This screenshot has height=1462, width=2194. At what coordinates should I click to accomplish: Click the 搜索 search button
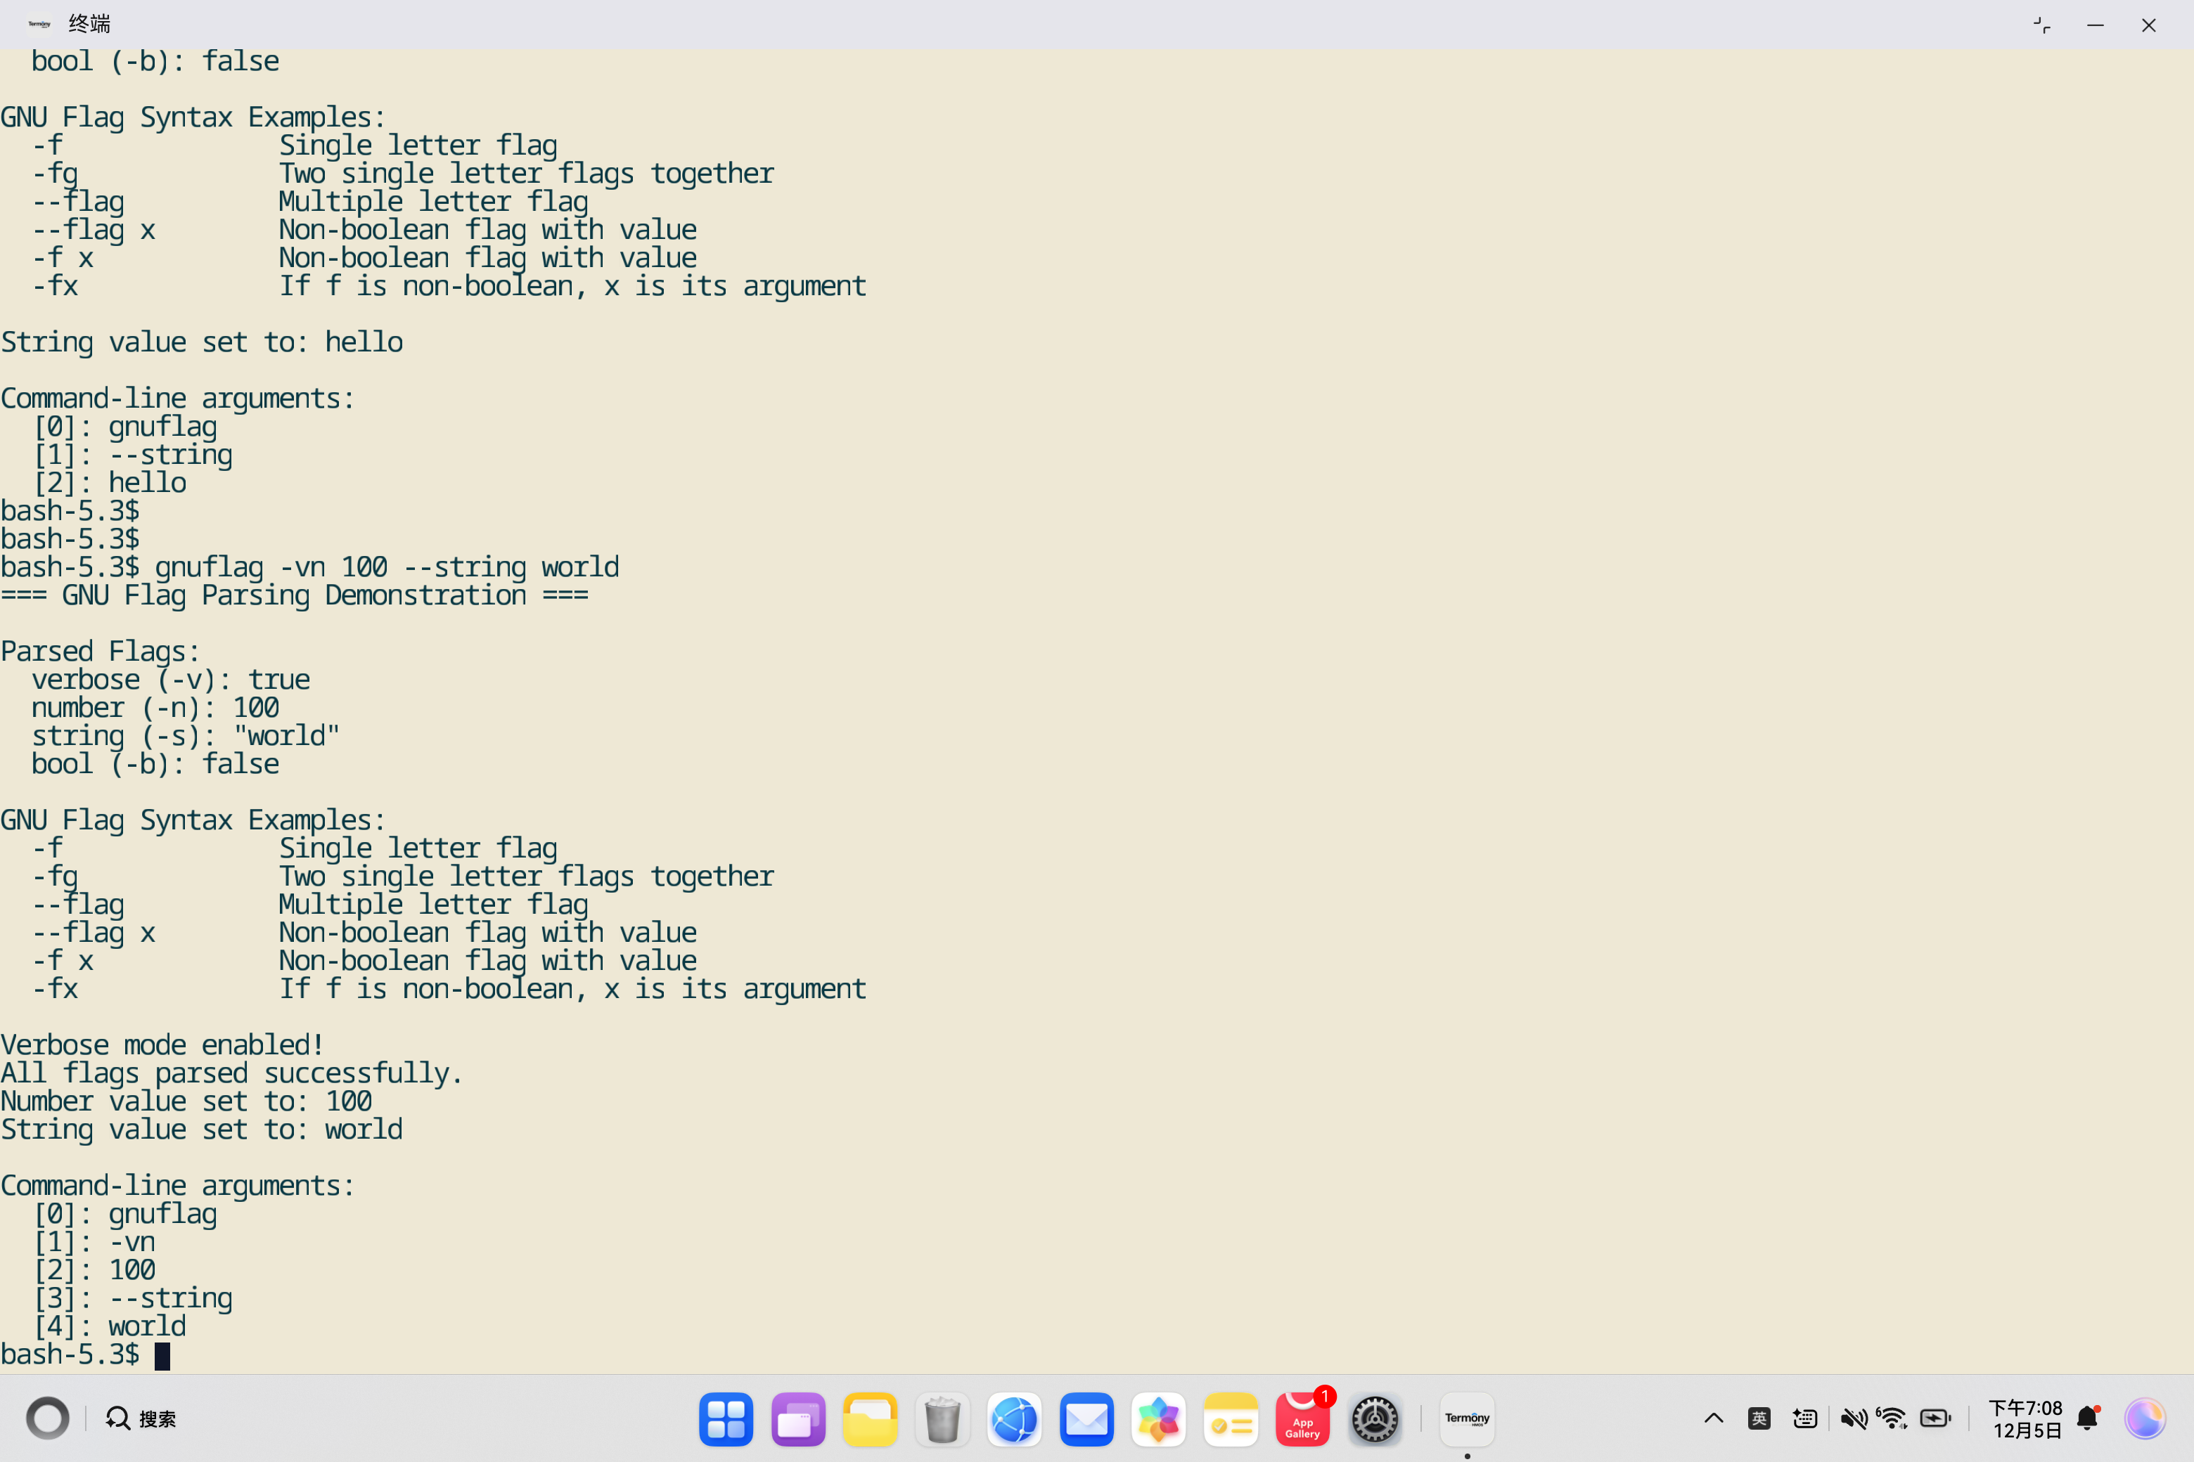141,1419
